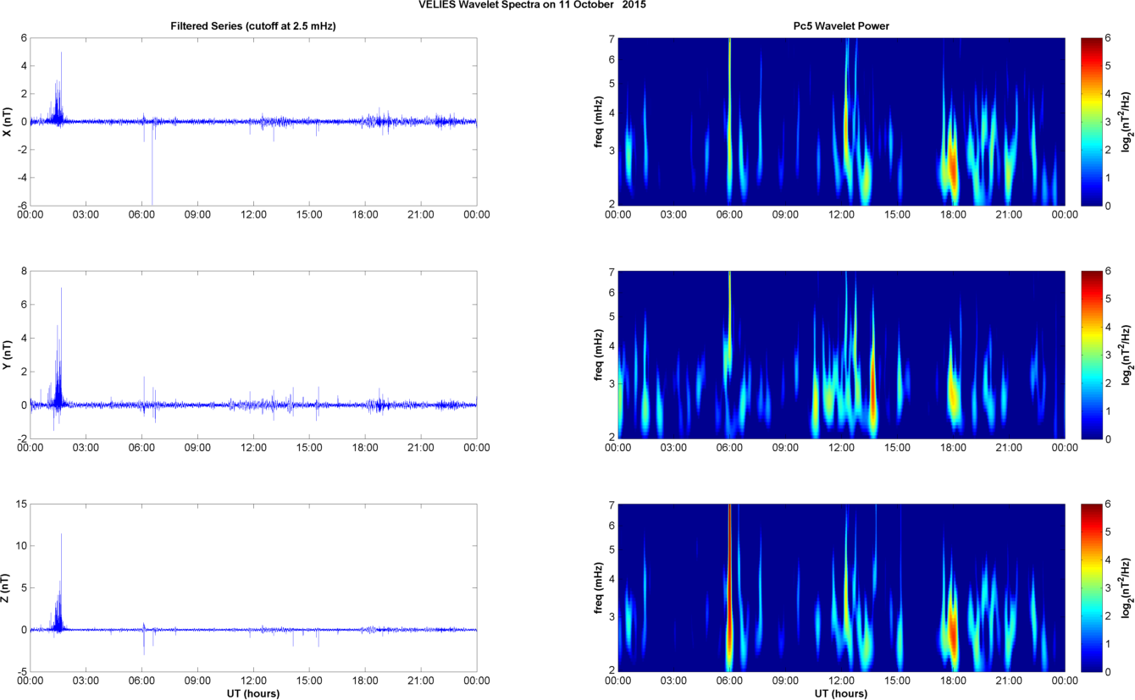The image size is (1135, 700).
Task: Click the bottom Pc5 wavelet power spectrogram
Action: (x=841, y=587)
